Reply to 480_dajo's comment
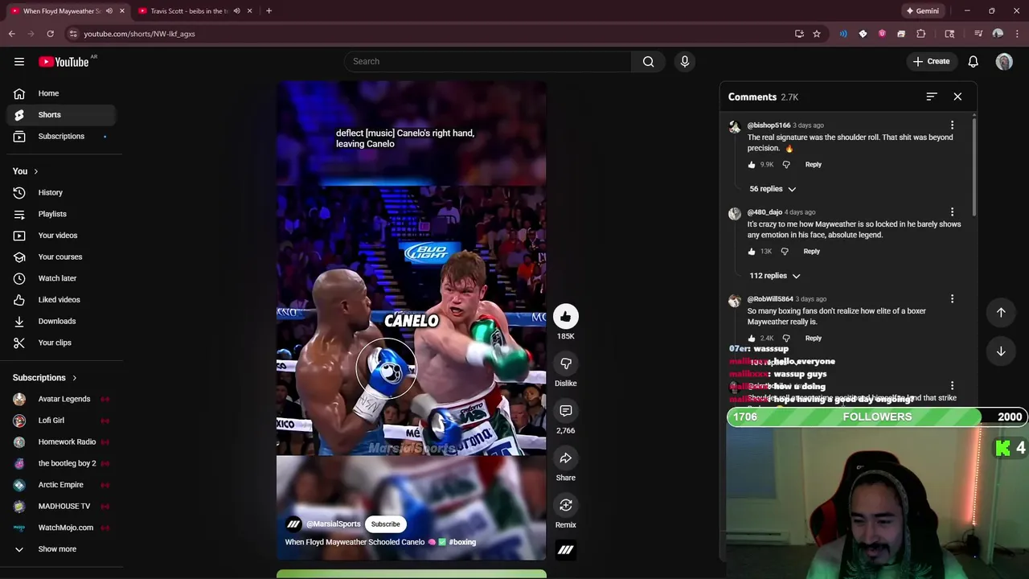The height and width of the screenshot is (579, 1029). click(x=811, y=251)
